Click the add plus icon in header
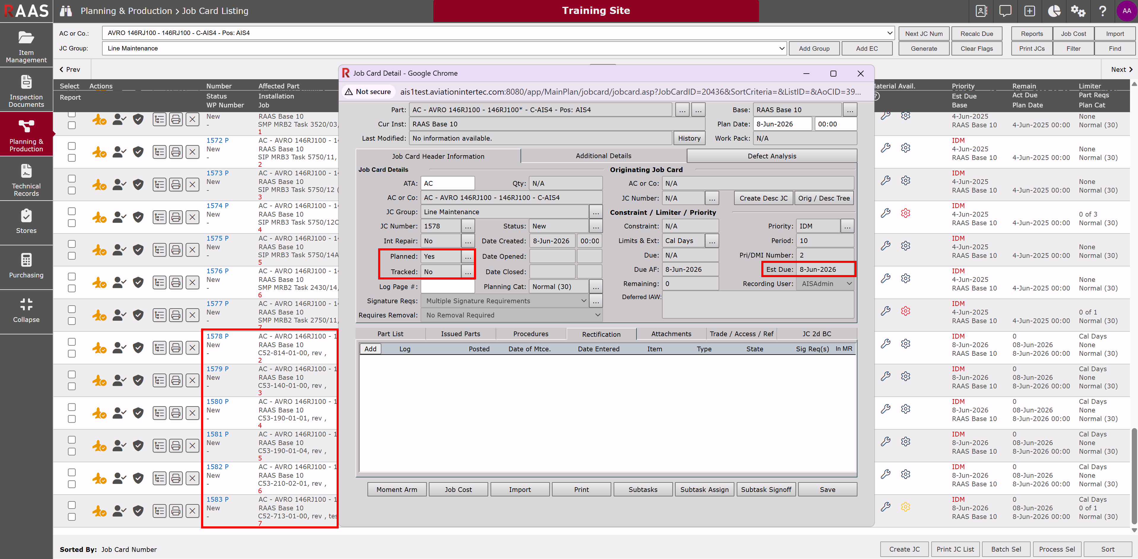Image resolution: width=1138 pixels, height=559 pixels. tap(1029, 11)
